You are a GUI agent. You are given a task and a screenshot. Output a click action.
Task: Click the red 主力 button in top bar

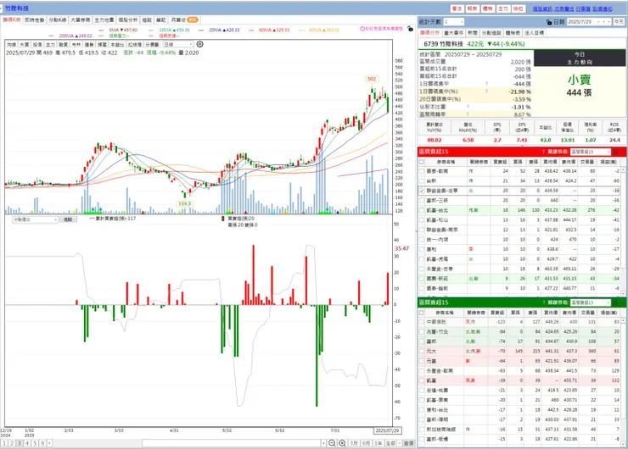[502, 8]
